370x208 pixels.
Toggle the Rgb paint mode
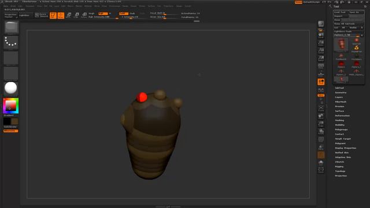tap(103, 13)
